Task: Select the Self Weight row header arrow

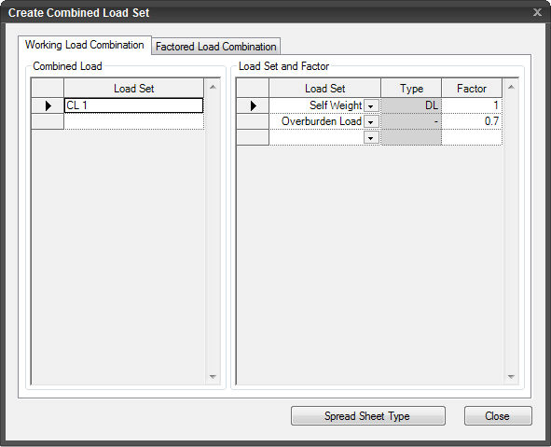Action: 253,105
